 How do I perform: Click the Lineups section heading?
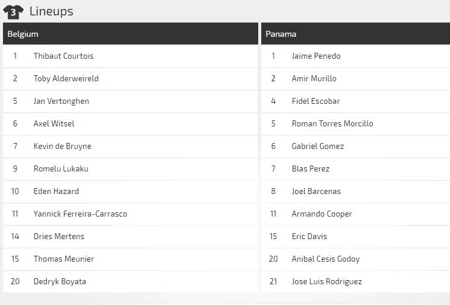51,11
